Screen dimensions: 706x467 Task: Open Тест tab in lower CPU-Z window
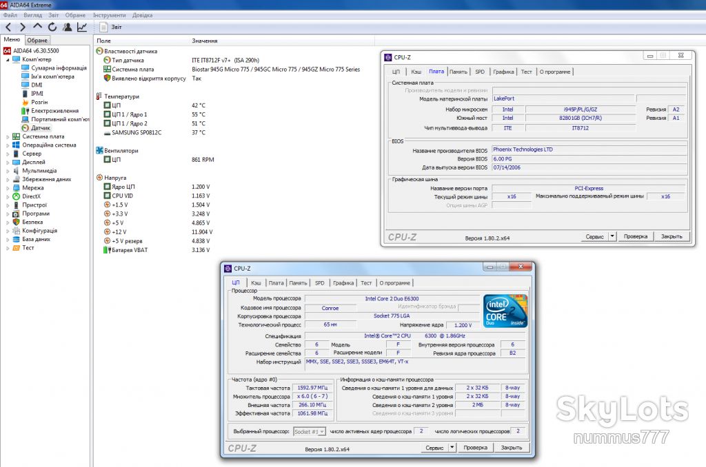click(366, 283)
